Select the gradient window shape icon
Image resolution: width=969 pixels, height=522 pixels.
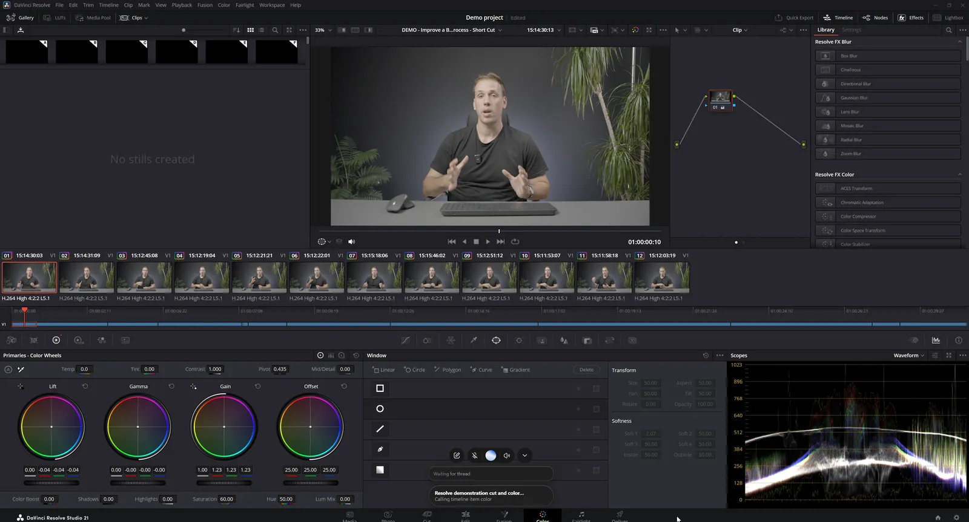click(380, 470)
